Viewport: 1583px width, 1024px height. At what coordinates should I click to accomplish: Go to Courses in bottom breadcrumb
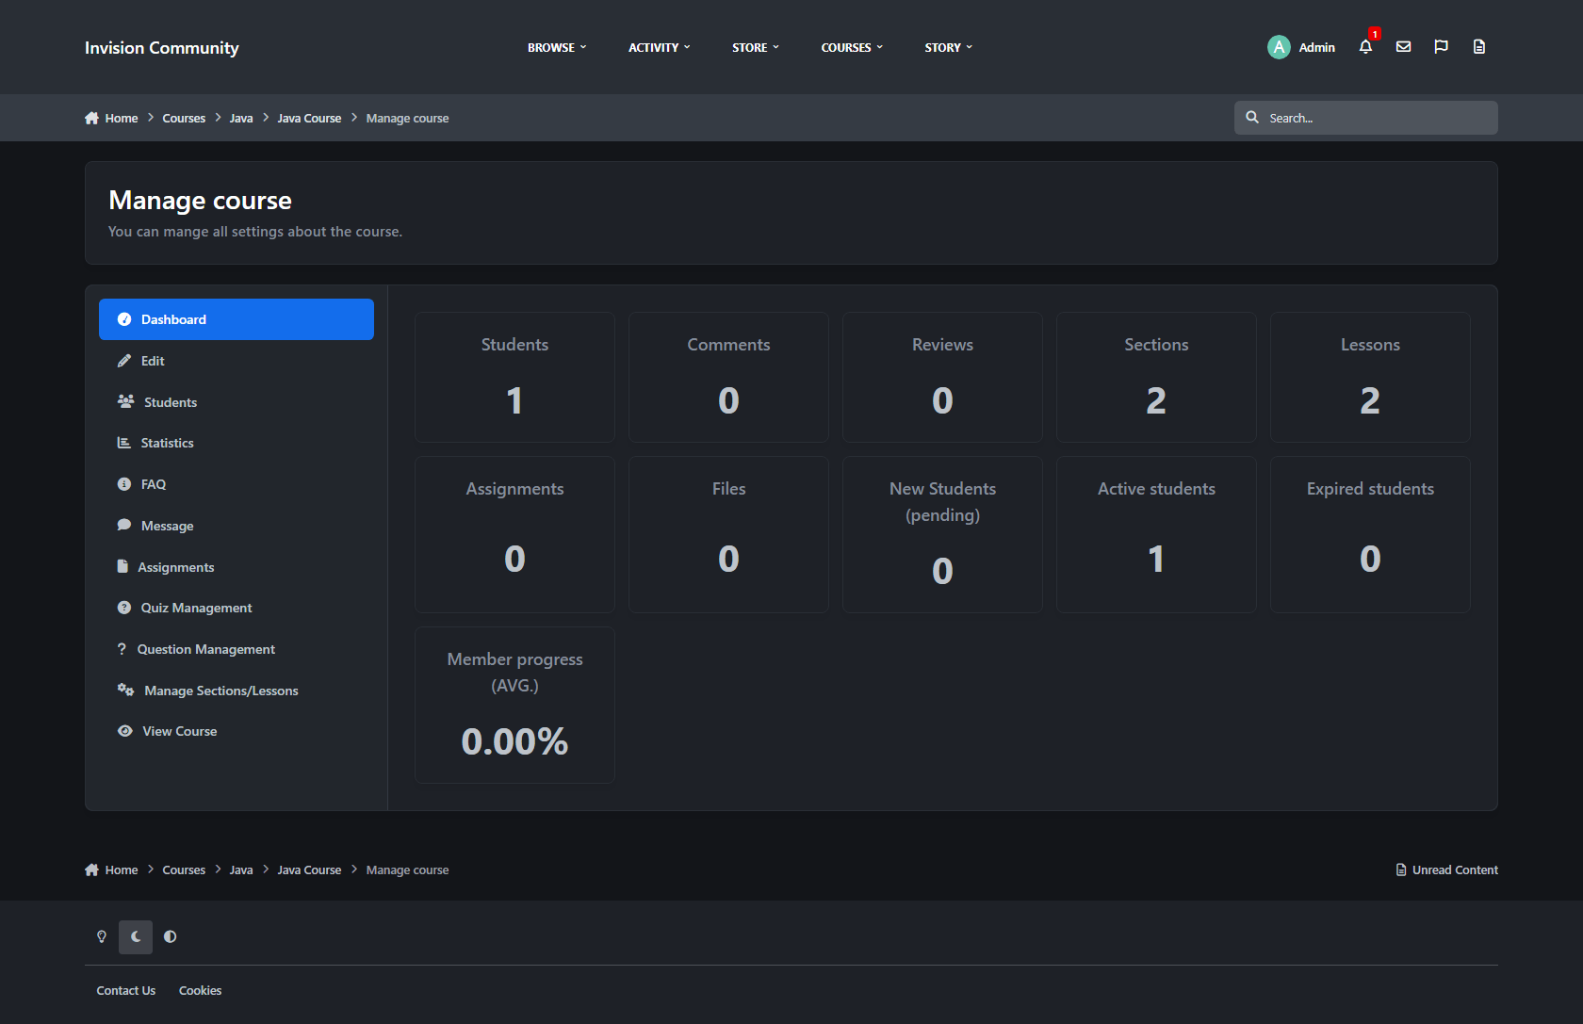(184, 870)
